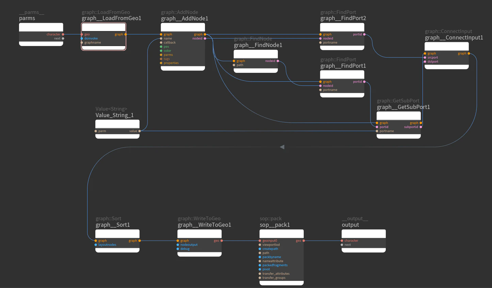Select the graph__WriteToGeo1 node title
The width and height of the screenshot is (492, 288).
coord(204,225)
